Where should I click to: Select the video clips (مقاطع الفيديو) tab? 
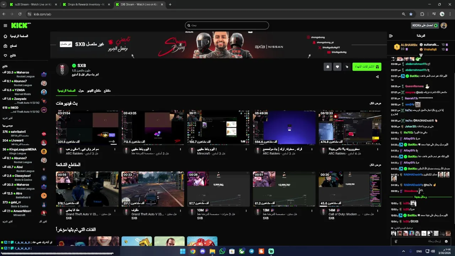point(94,91)
